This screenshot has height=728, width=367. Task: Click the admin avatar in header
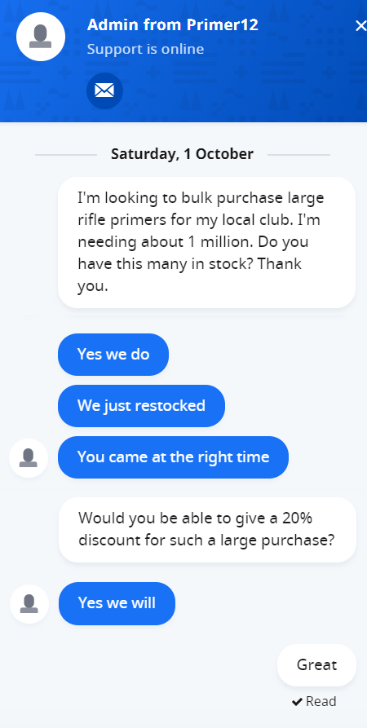click(41, 37)
